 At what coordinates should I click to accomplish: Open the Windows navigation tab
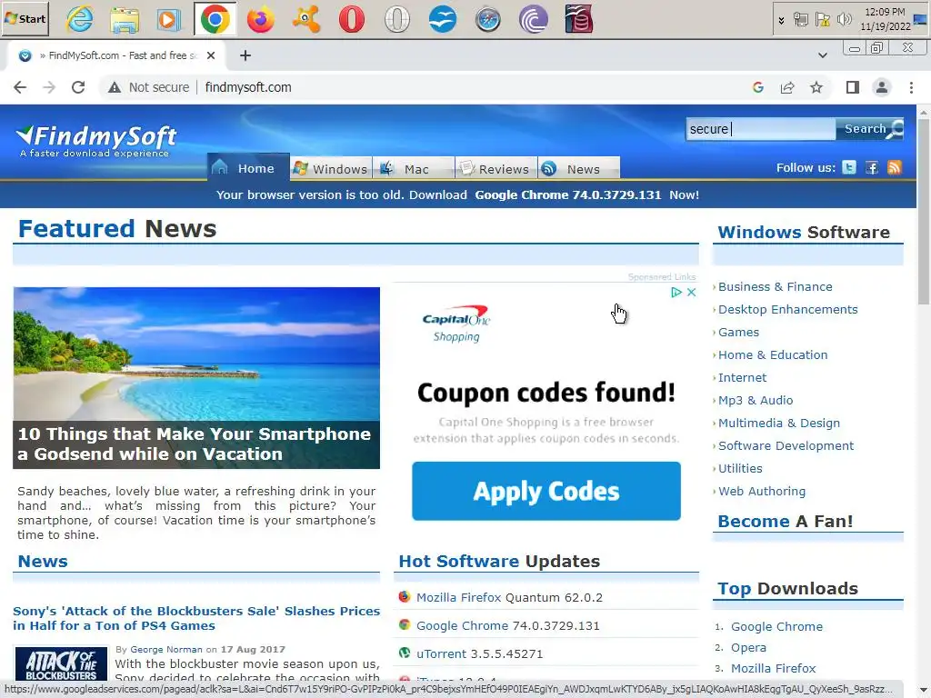pos(331,168)
